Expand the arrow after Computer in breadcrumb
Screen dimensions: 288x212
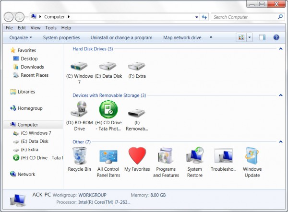[x=69, y=17]
